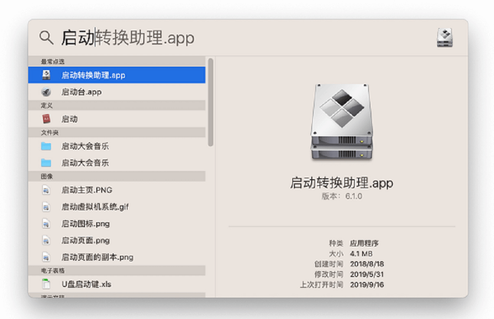Image resolution: width=494 pixels, height=319 pixels.
Task: Click the image icon beside 启动主页.PNG
Action: point(47,190)
